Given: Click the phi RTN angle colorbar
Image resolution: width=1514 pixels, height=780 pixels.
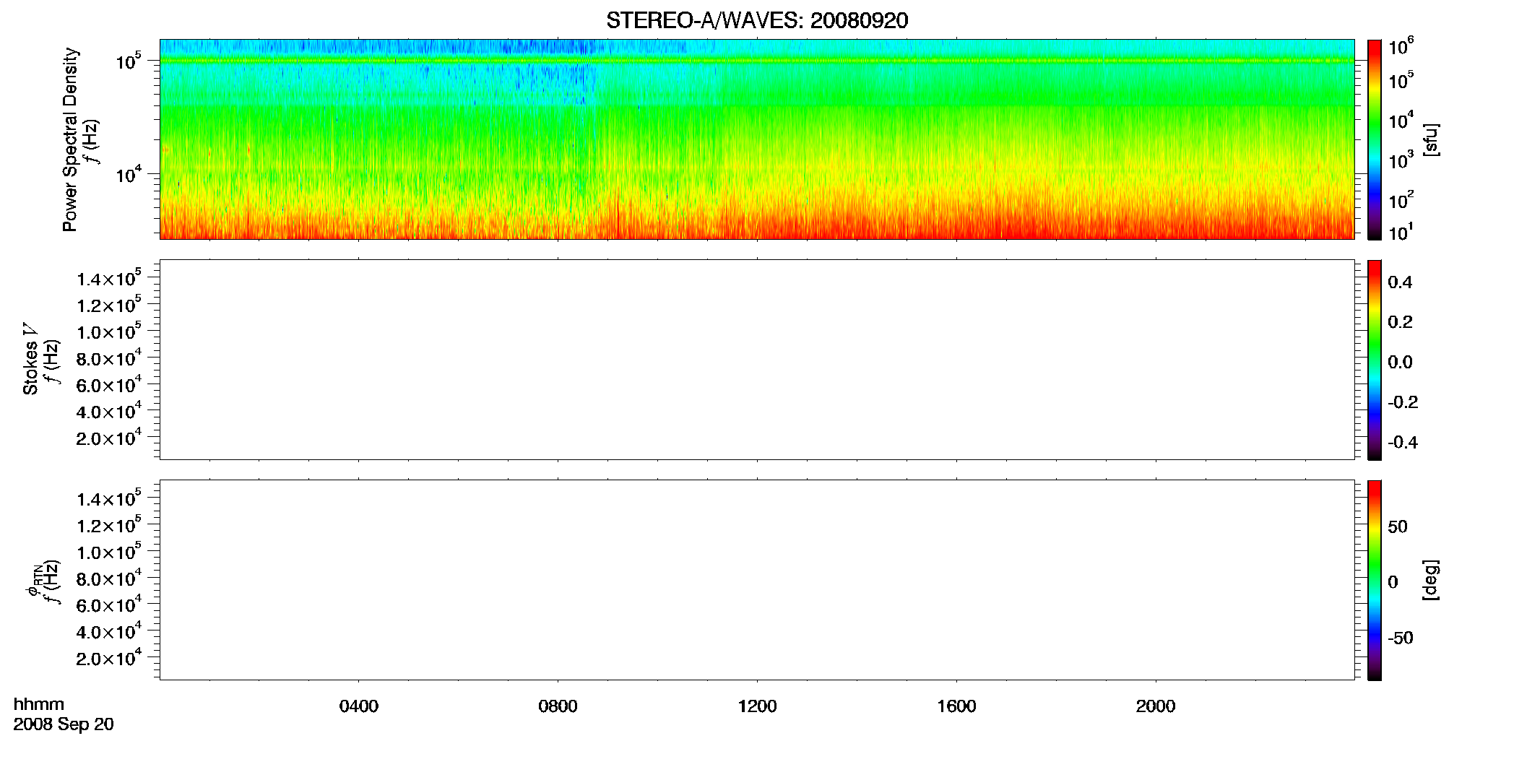Looking at the screenshot, I should tap(1375, 580).
